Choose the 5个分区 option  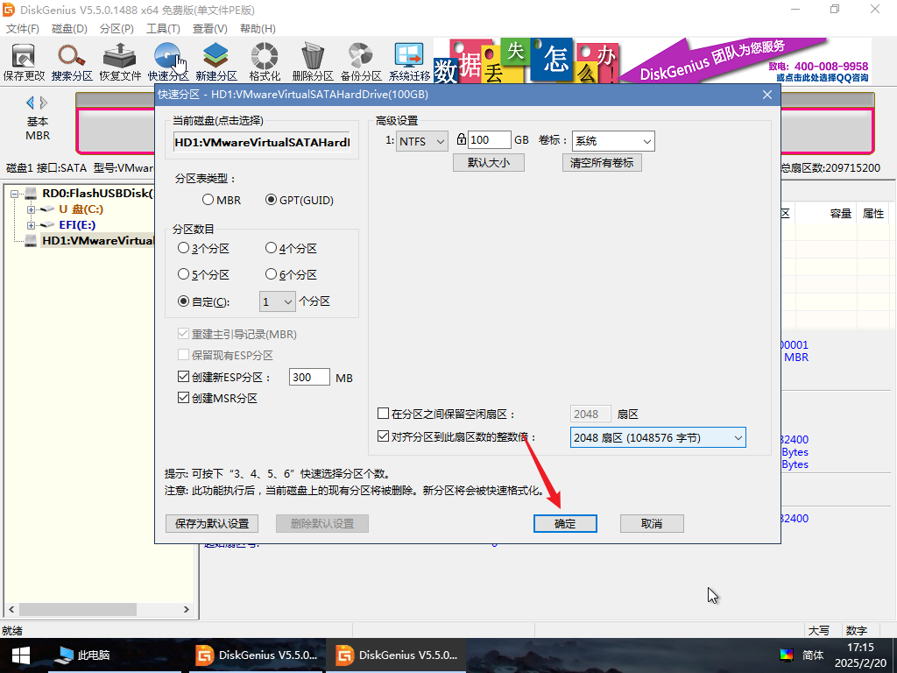203,274
